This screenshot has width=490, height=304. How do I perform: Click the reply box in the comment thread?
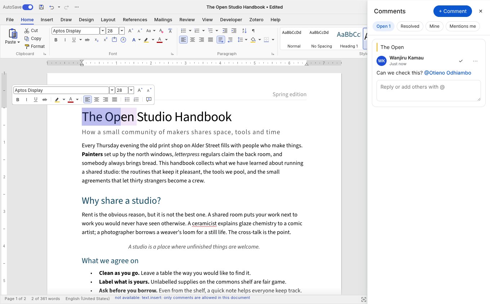pos(428,90)
